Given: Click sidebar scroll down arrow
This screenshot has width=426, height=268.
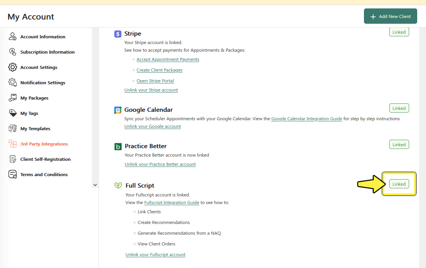Looking at the screenshot, I should (95, 185).
